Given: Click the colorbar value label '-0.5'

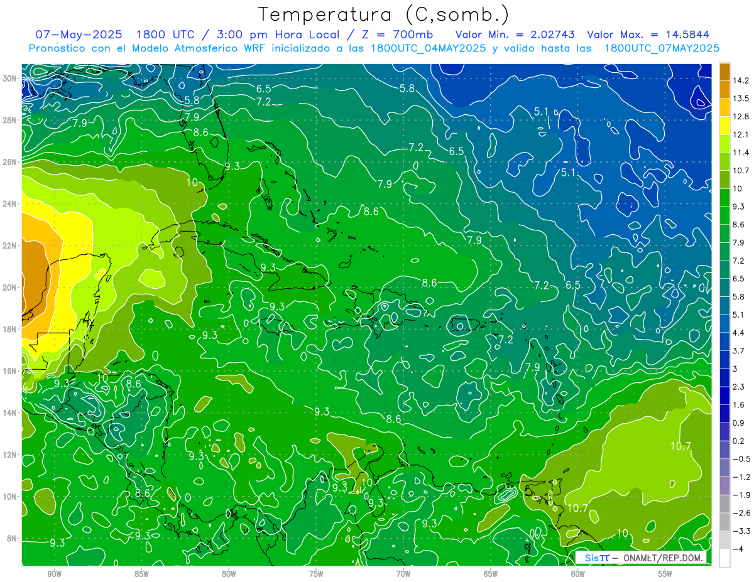Looking at the screenshot, I should coord(741,459).
